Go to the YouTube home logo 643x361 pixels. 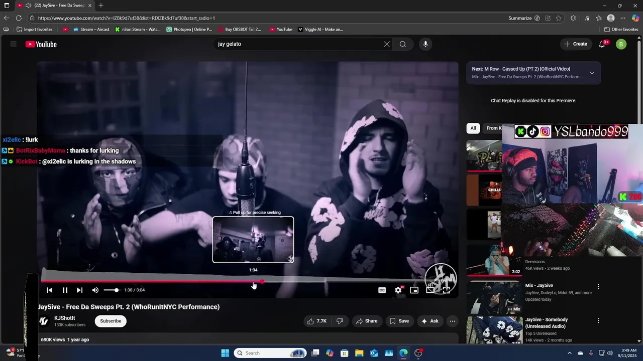pyautogui.click(x=41, y=44)
